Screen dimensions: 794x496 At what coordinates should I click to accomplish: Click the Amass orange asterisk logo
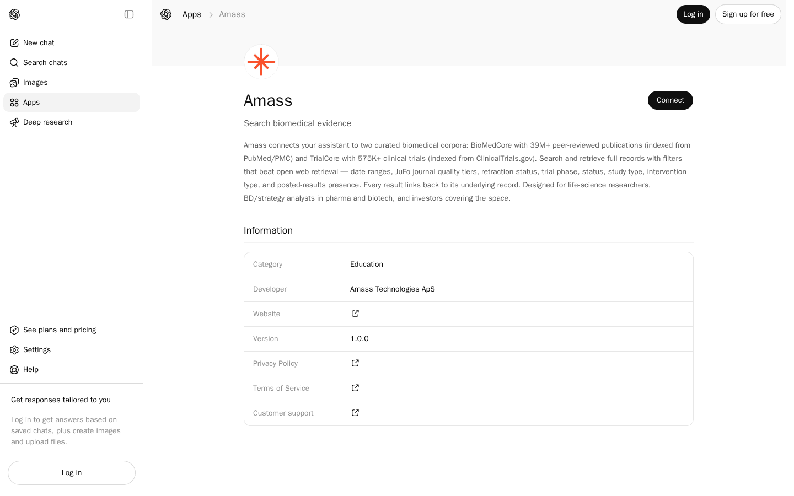pos(261,62)
